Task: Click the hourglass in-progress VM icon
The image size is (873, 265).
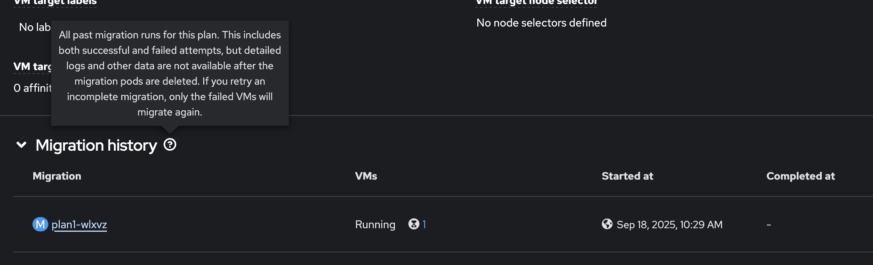Action: [414, 224]
